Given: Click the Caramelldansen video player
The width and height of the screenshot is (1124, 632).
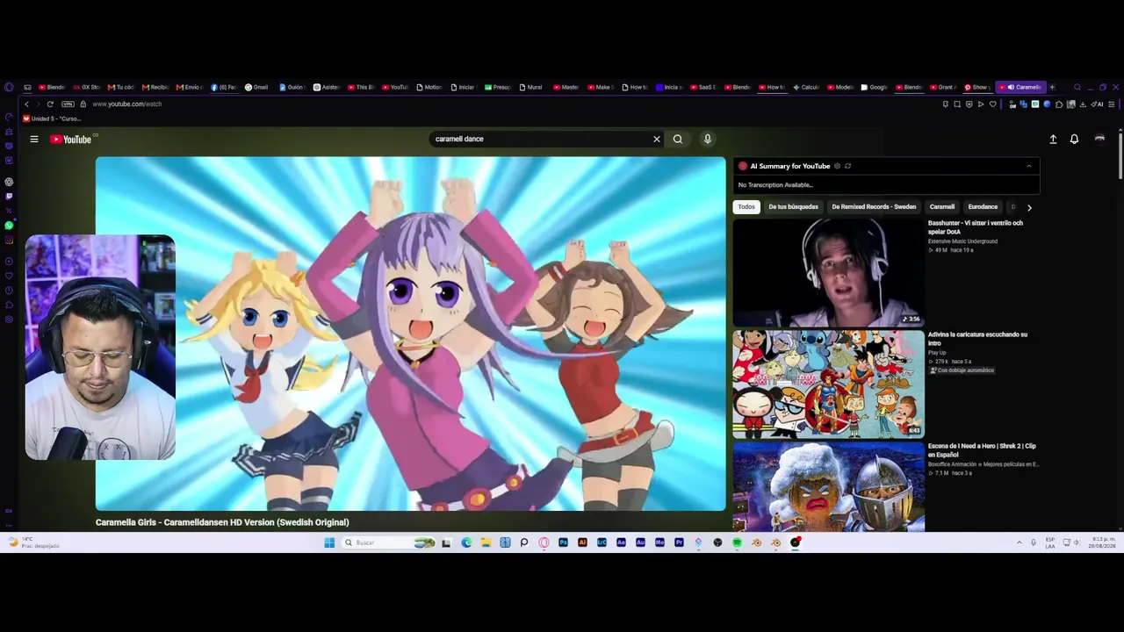Looking at the screenshot, I should coord(411,334).
